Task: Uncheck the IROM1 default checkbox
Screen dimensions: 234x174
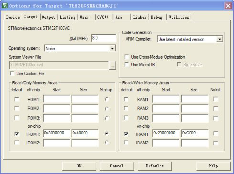Action: pyautogui.click(x=17, y=134)
